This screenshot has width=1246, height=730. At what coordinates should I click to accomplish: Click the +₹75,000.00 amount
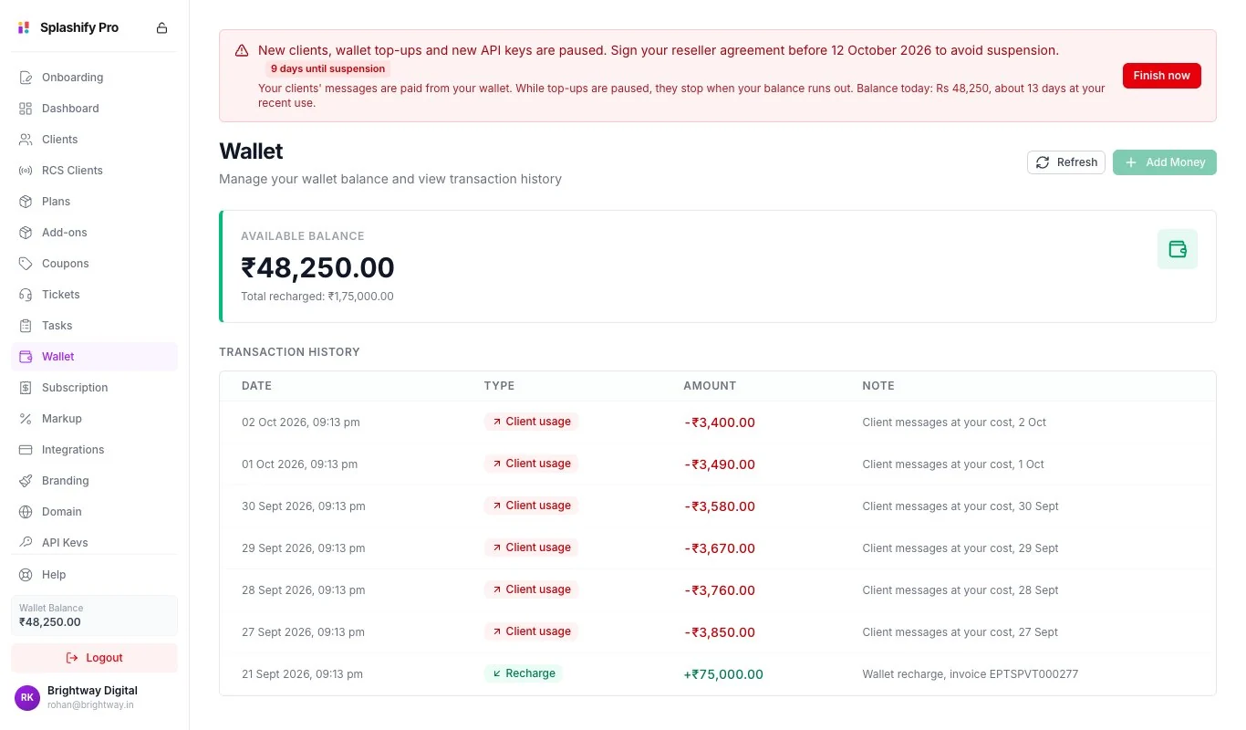[723, 674]
